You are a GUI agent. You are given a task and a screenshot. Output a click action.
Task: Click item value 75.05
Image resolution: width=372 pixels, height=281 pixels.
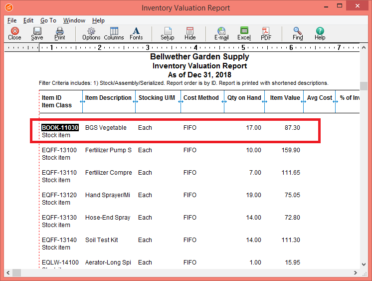[x=292, y=195]
